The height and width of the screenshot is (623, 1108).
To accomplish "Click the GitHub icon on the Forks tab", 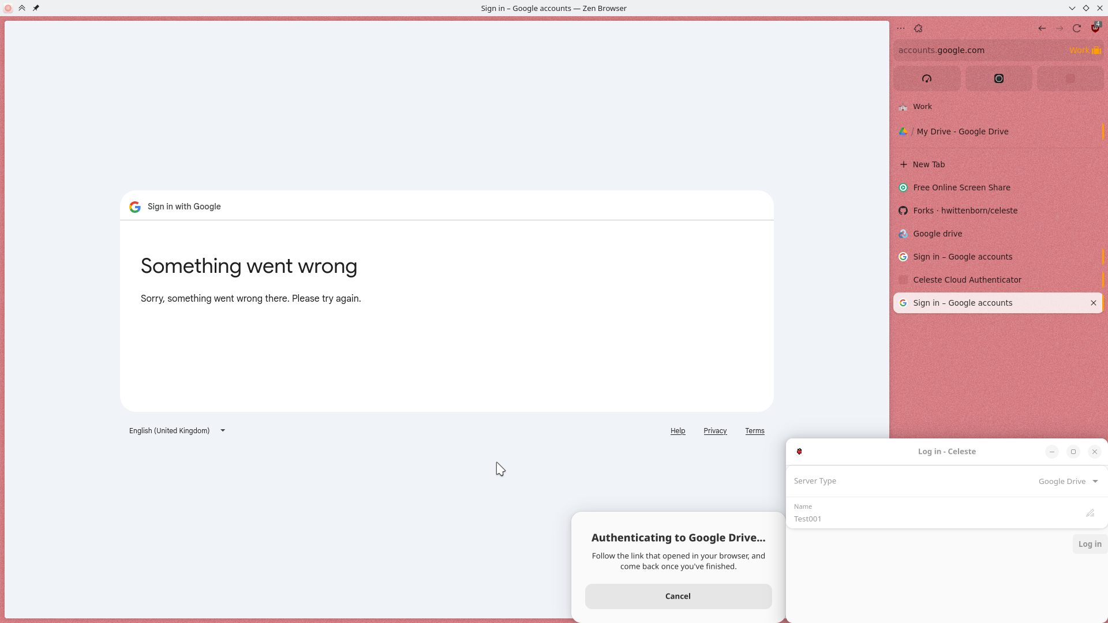I will [x=903, y=211].
